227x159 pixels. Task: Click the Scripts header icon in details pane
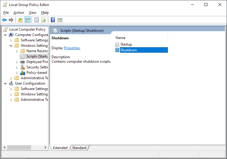point(55,31)
